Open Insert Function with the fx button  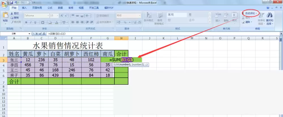click(x=44, y=34)
